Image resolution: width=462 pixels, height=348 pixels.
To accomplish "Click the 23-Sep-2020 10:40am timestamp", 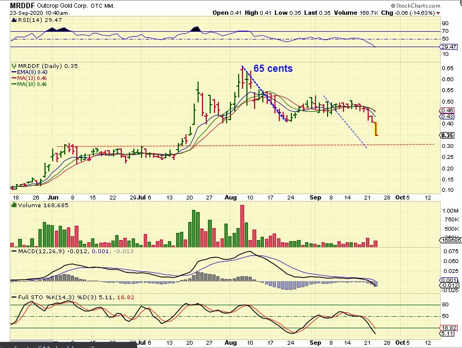I will click(38, 13).
